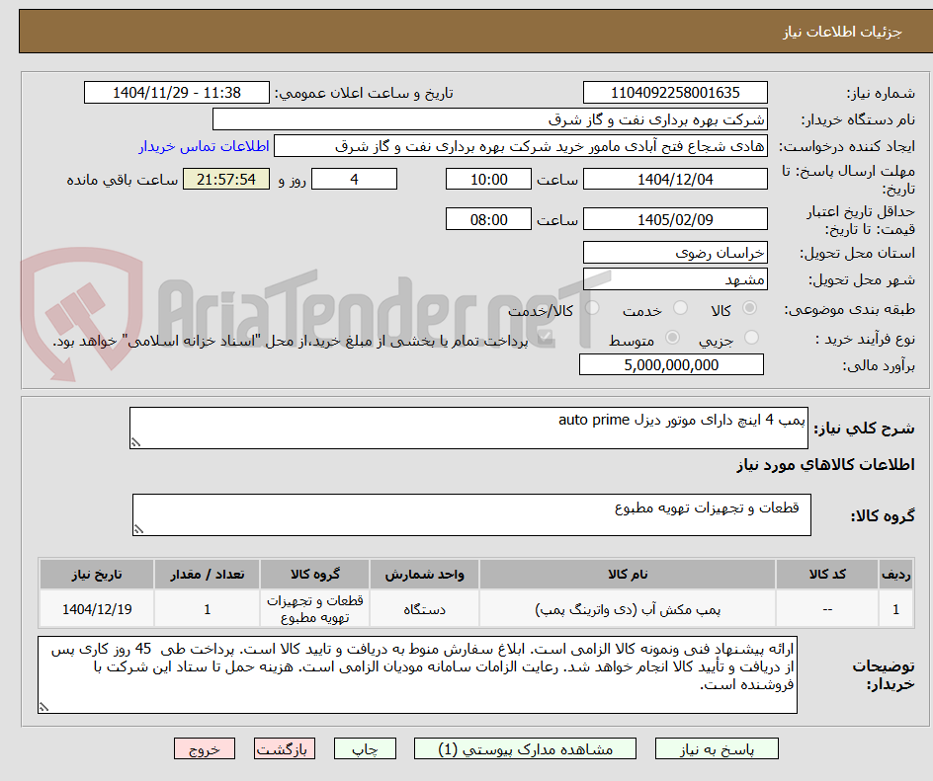933x781 pixels.
Task: Select the خدمت radio button
Action: pyautogui.click(x=680, y=308)
